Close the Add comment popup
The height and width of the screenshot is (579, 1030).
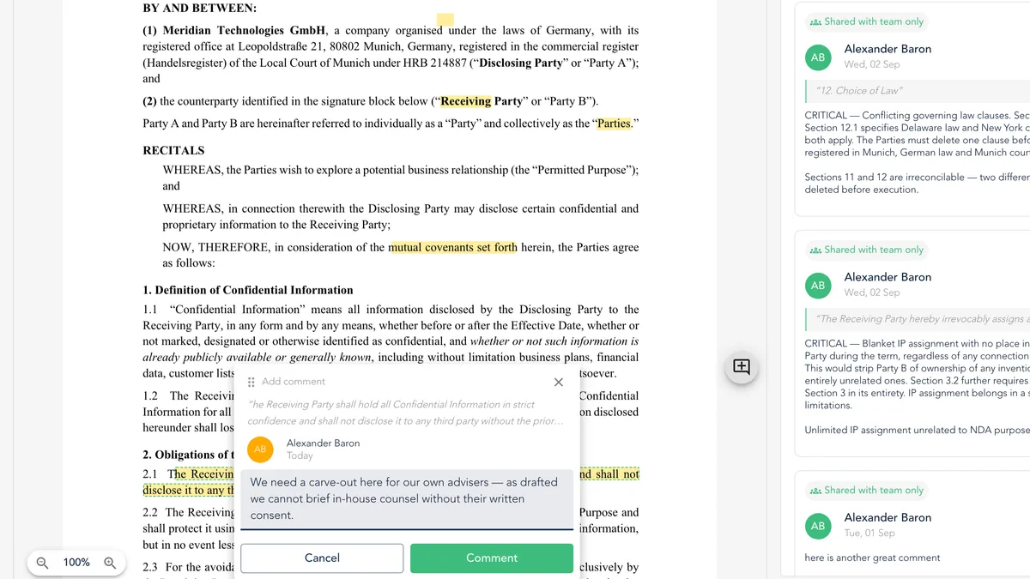point(559,382)
